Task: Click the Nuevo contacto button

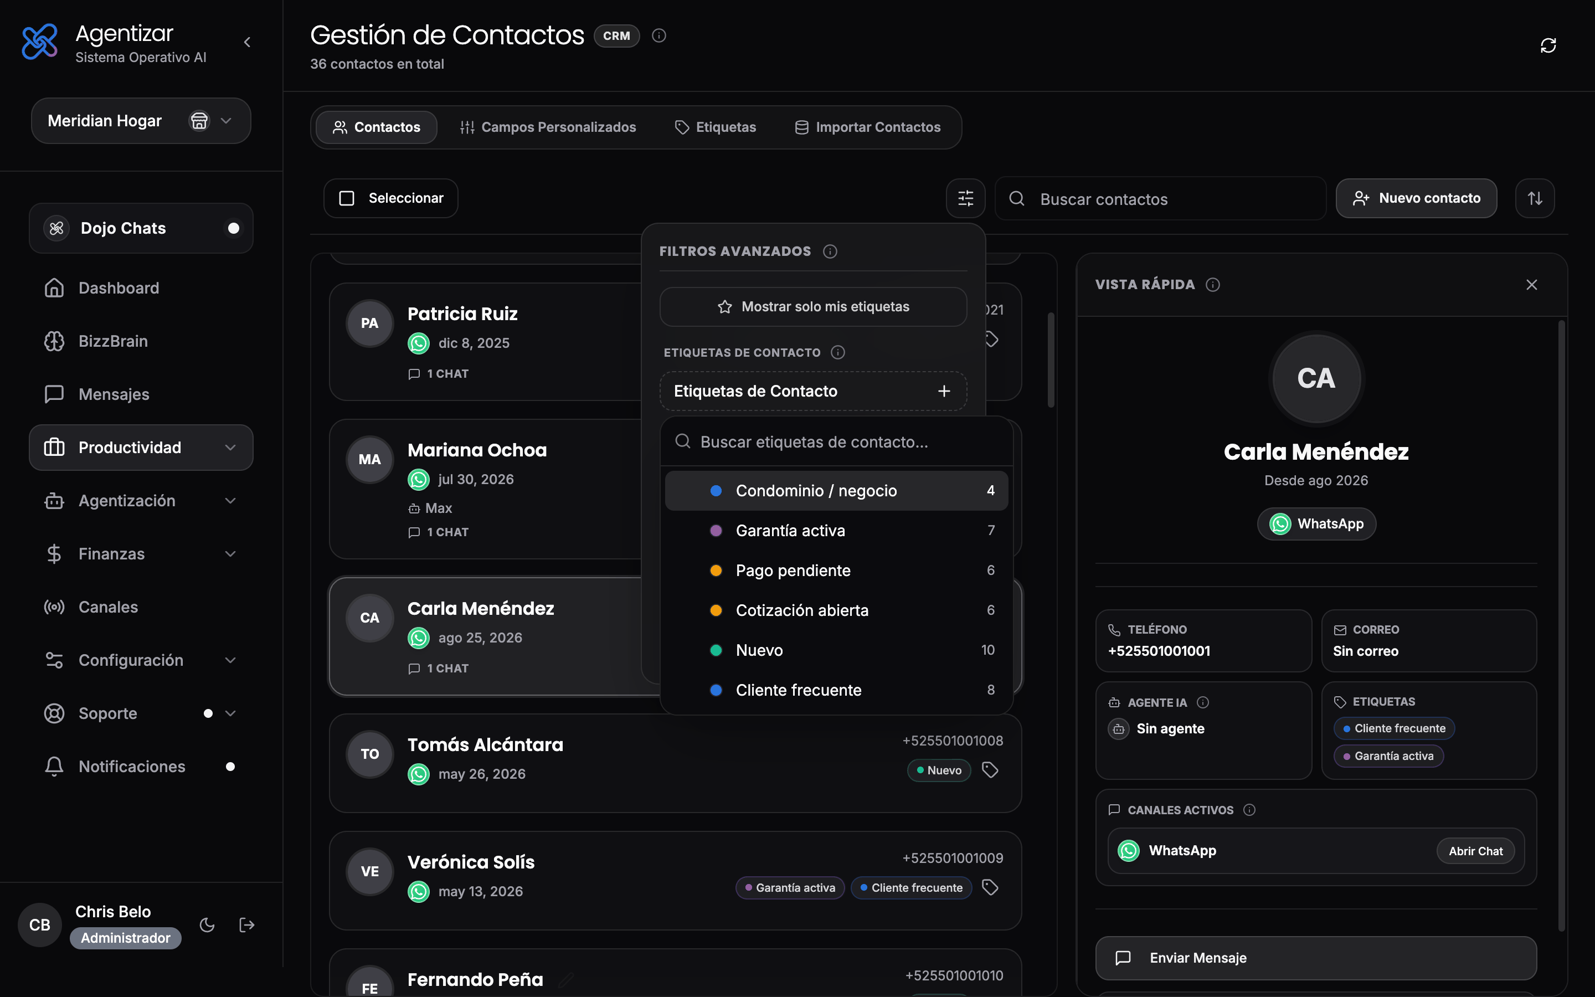Action: point(1416,198)
